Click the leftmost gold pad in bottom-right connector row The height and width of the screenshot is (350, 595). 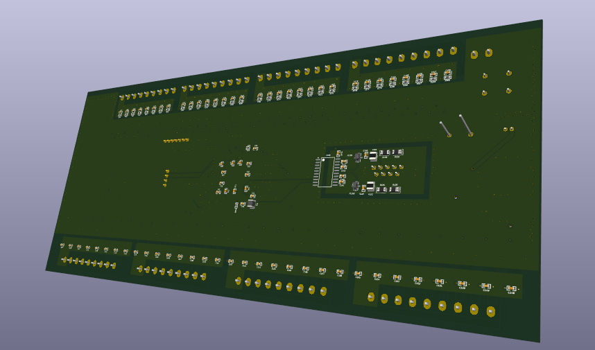click(371, 297)
